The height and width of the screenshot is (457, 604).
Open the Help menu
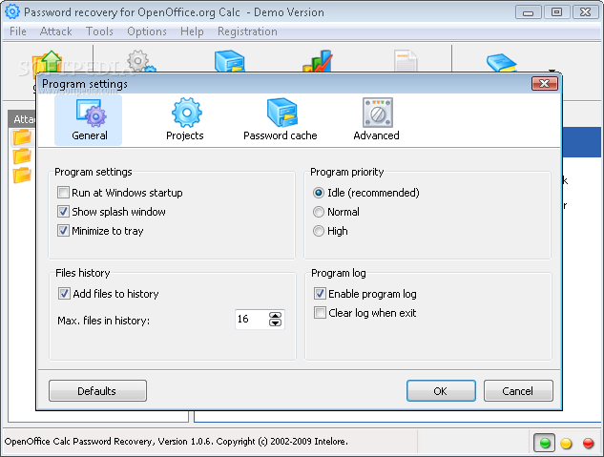(x=192, y=31)
